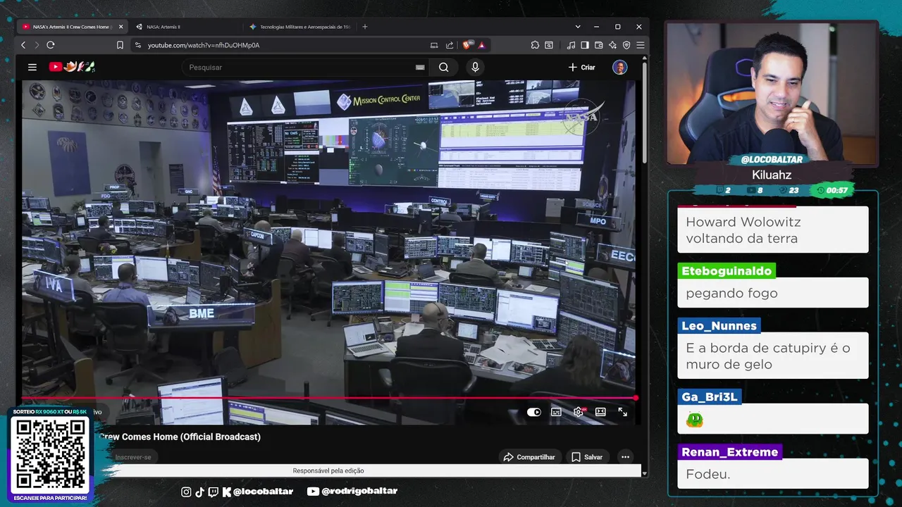
Task: Click the scrollbar down arrow
Action: click(x=644, y=473)
